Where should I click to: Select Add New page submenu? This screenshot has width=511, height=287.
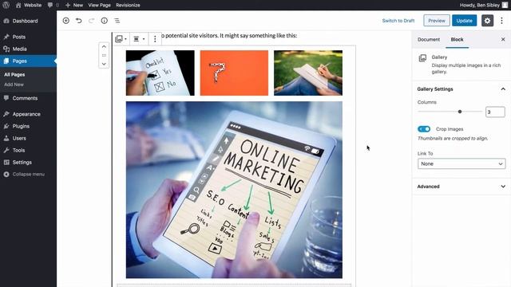(14, 85)
